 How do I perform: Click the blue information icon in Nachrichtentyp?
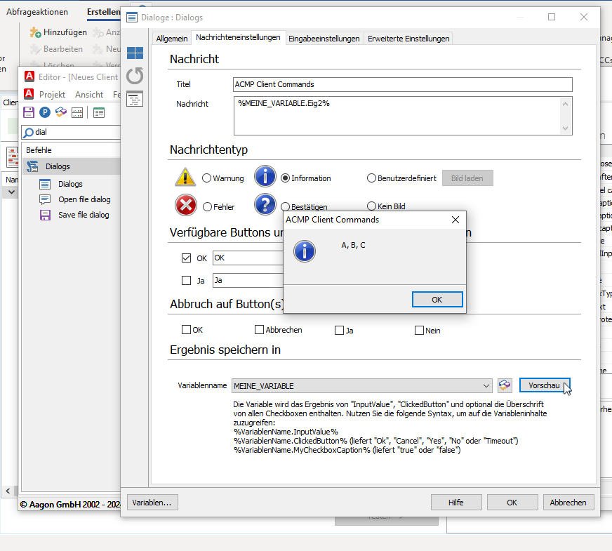pos(265,176)
